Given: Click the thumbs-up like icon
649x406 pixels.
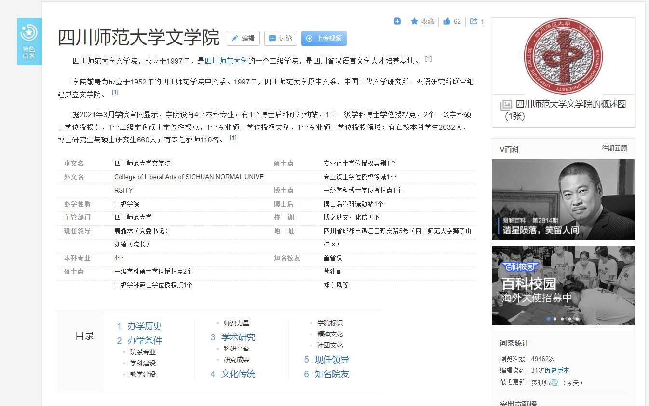Looking at the screenshot, I should (x=447, y=21).
